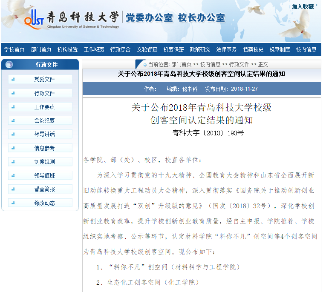Open the 机构设置 navigation menu
The height and width of the screenshot is (292, 326).
(x=67, y=50)
